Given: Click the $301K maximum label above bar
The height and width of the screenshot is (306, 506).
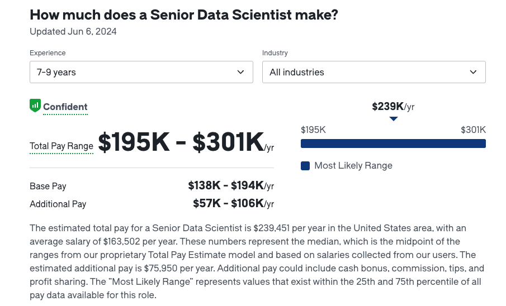Looking at the screenshot, I should pos(473,130).
